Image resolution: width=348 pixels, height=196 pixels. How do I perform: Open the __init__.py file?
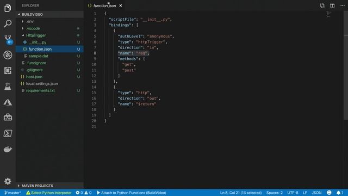pyautogui.click(x=49, y=42)
